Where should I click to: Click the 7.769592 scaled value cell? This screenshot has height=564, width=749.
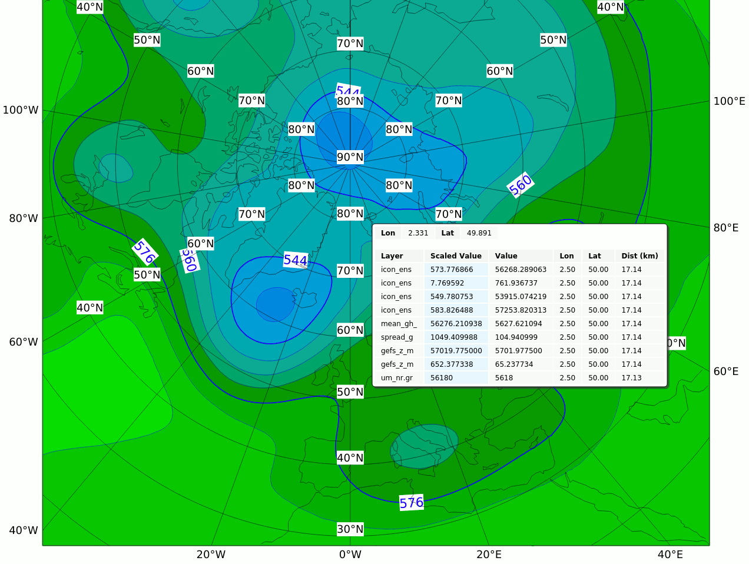click(456, 283)
